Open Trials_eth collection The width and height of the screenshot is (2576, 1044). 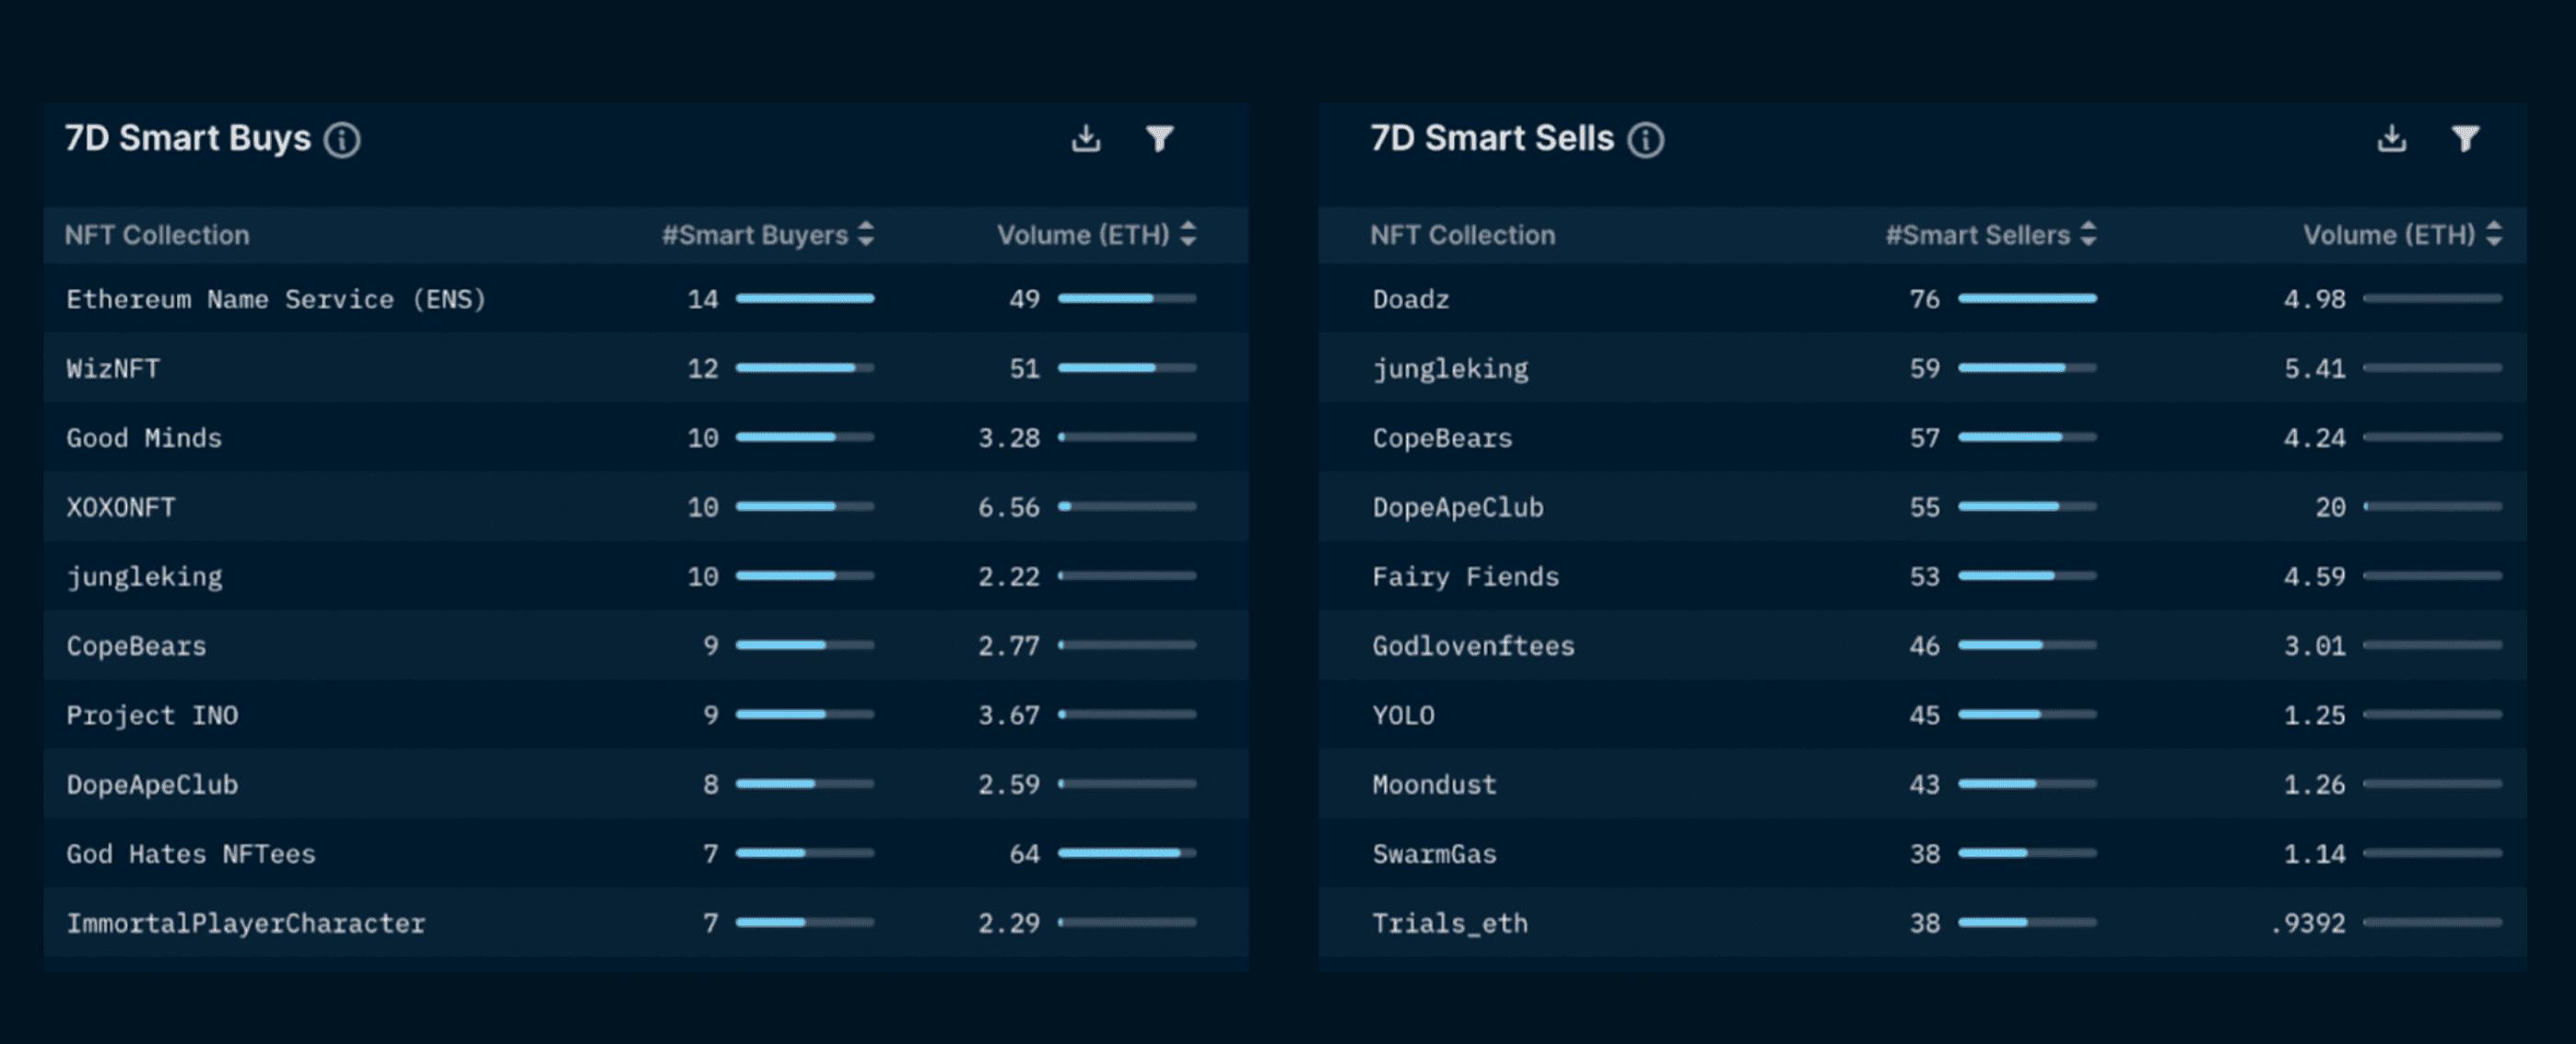1450,924
